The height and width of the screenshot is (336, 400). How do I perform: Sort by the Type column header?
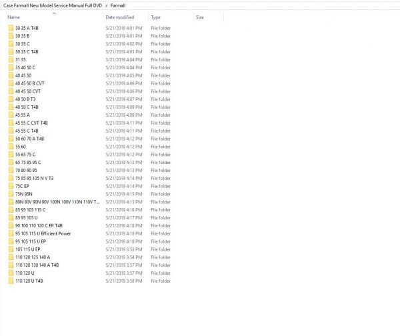coord(155,17)
